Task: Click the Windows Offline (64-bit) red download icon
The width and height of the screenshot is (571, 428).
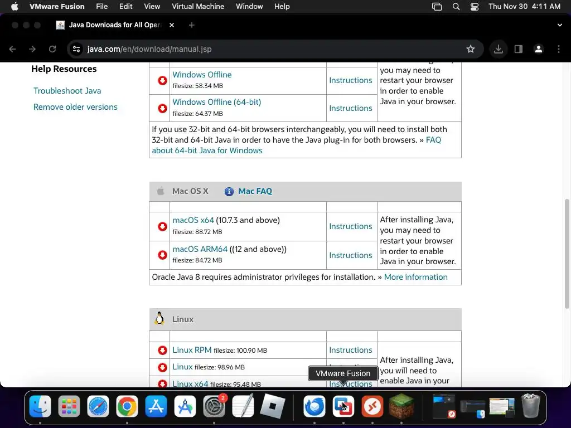Action: point(162,109)
